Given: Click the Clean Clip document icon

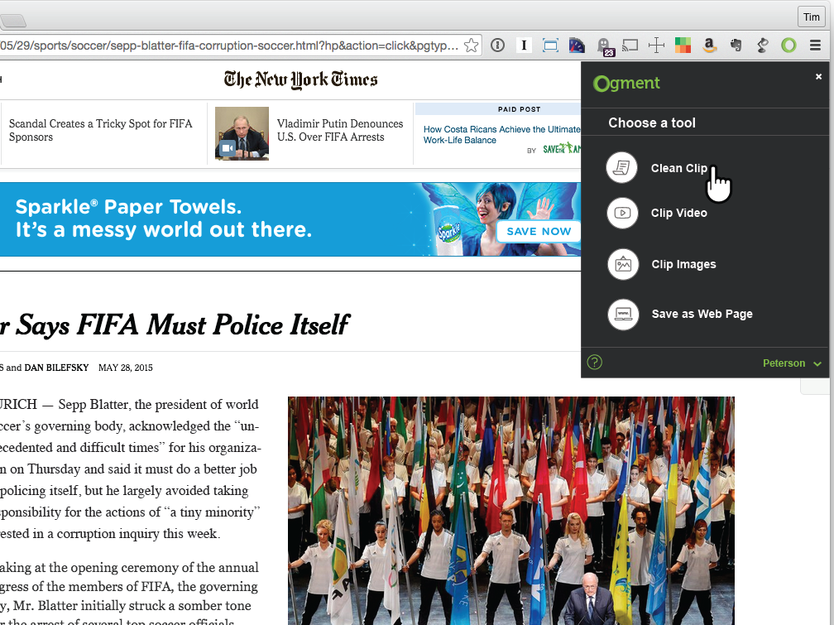Looking at the screenshot, I should 622,168.
